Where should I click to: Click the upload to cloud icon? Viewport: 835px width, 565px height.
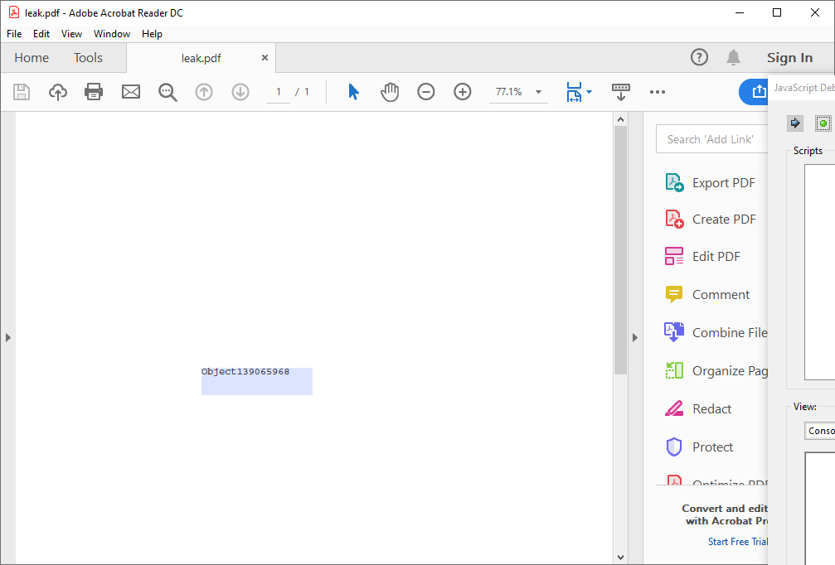(x=58, y=92)
